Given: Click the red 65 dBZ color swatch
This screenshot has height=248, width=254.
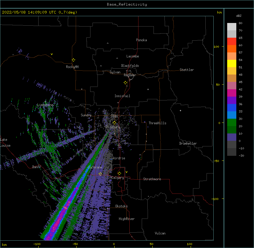Looking at the screenshot, I should click(x=232, y=42).
